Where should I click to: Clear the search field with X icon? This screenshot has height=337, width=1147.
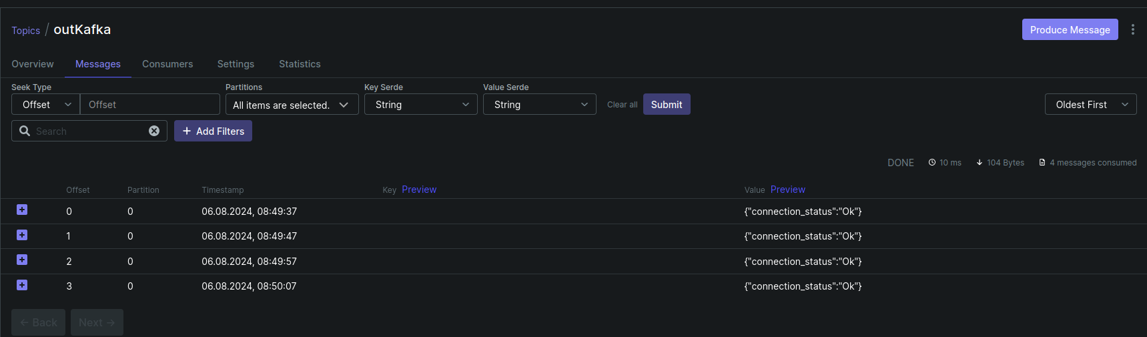(154, 131)
